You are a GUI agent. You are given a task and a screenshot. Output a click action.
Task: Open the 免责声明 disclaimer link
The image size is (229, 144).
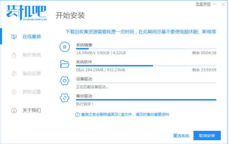[203, 4]
